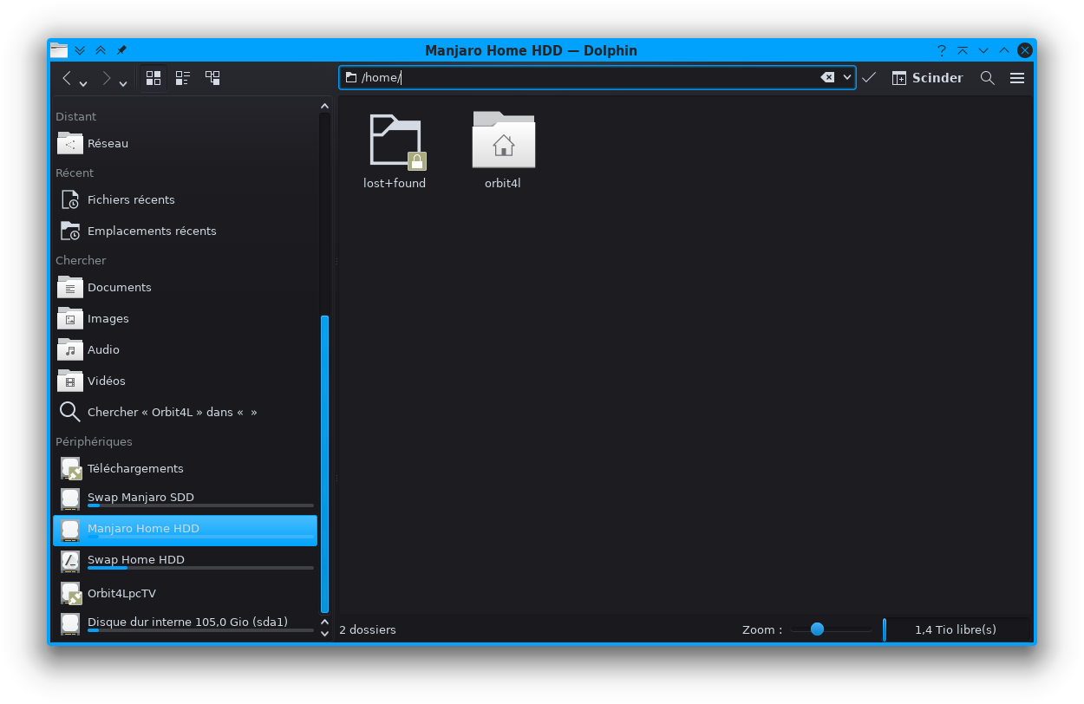The image size is (1084, 704).
Task: Open Réseau in places panel
Action: (x=185, y=143)
